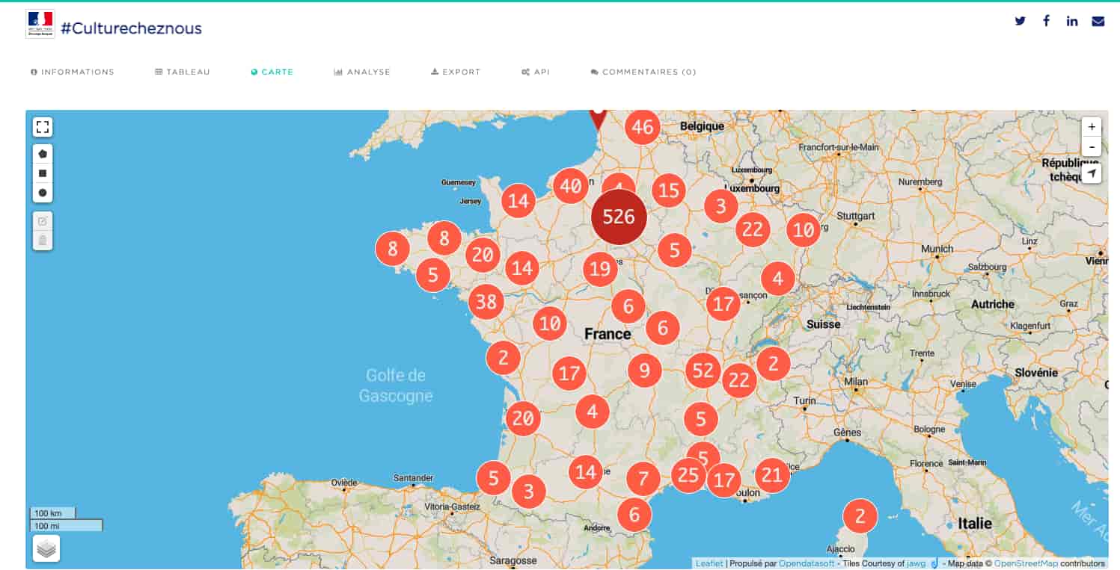This screenshot has width=1120, height=570.
Task: Share on Facebook
Action: (x=1046, y=21)
